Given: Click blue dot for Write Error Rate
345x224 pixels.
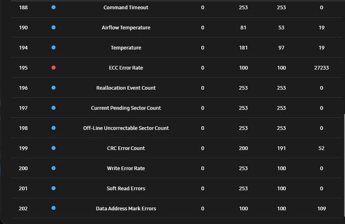Looking at the screenshot, I should pyautogui.click(x=53, y=168).
